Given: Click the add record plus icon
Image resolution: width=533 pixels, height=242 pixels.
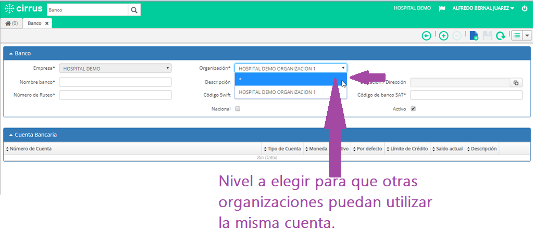Looking at the screenshot, I should pos(443,35).
